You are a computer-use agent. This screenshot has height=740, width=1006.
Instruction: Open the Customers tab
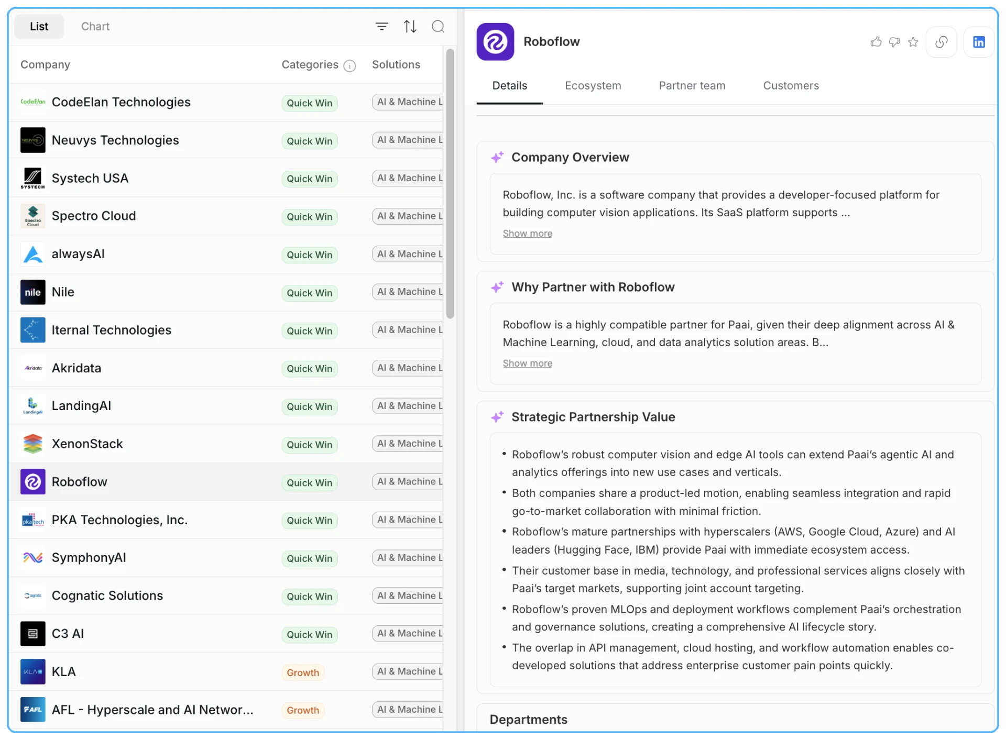(791, 86)
